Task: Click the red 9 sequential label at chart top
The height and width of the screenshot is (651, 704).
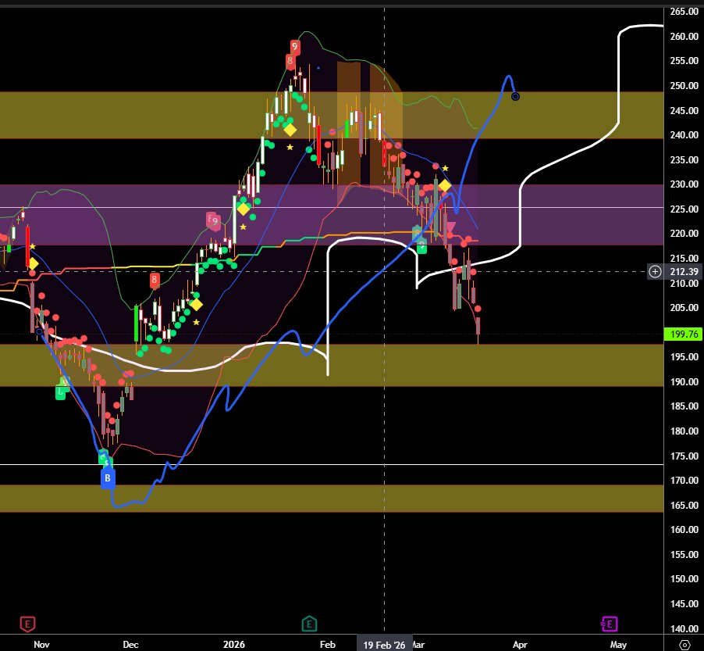Action: point(294,47)
